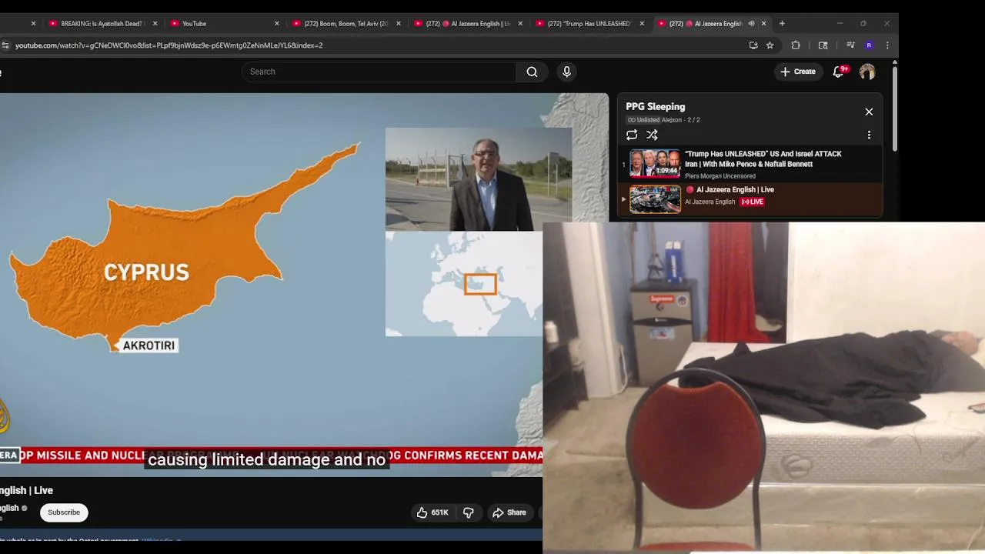Open the notifications bell
Screen dimensions: 985x554
click(838, 72)
